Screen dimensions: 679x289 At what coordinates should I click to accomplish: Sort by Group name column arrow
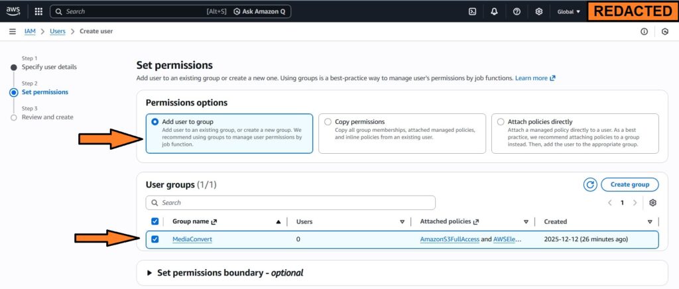pyautogui.click(x=278, y=222)
